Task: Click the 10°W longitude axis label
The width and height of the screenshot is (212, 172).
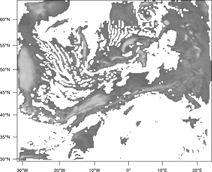Action: pyautogui.click(x=95, y=170)
